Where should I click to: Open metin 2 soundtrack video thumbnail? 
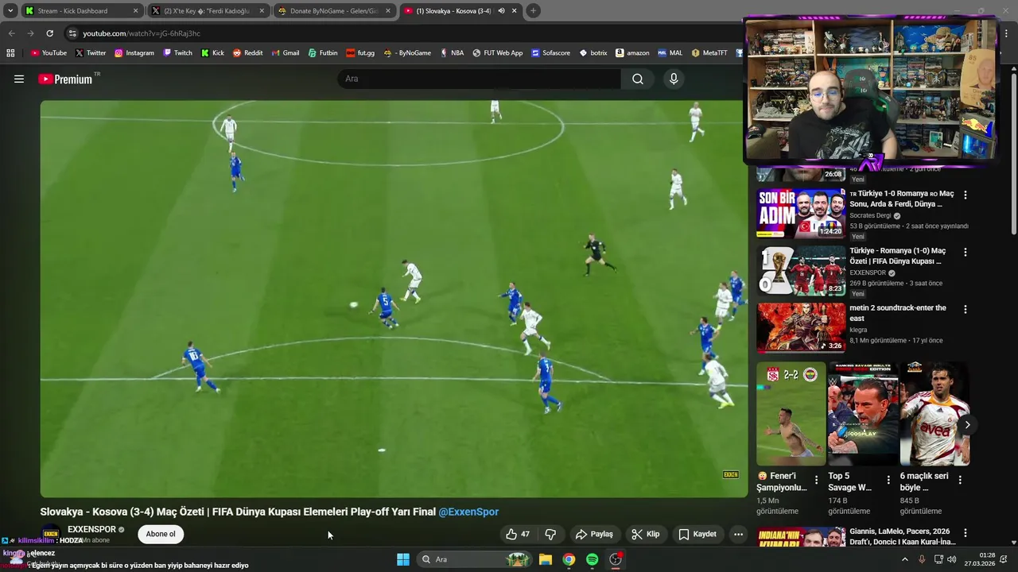pyautogui.click(x=801, y=327)
